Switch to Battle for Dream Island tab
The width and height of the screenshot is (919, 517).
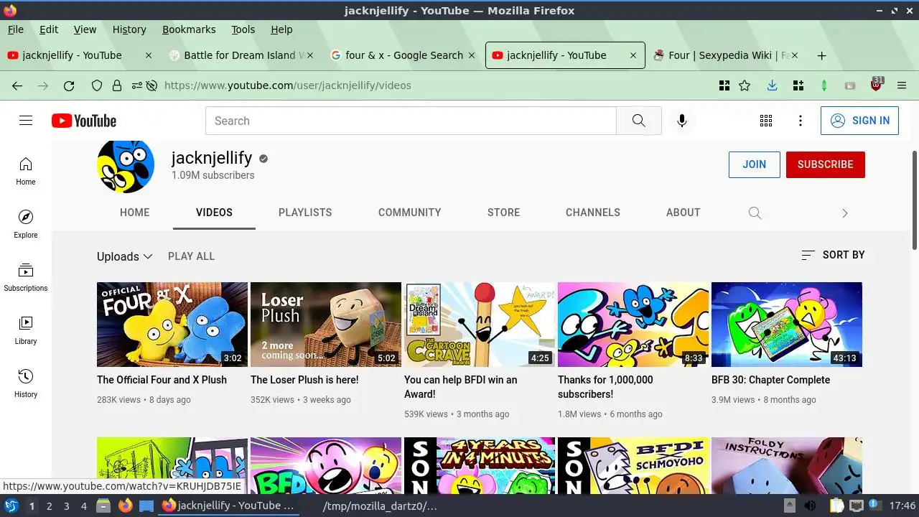(x=242, y=55)
